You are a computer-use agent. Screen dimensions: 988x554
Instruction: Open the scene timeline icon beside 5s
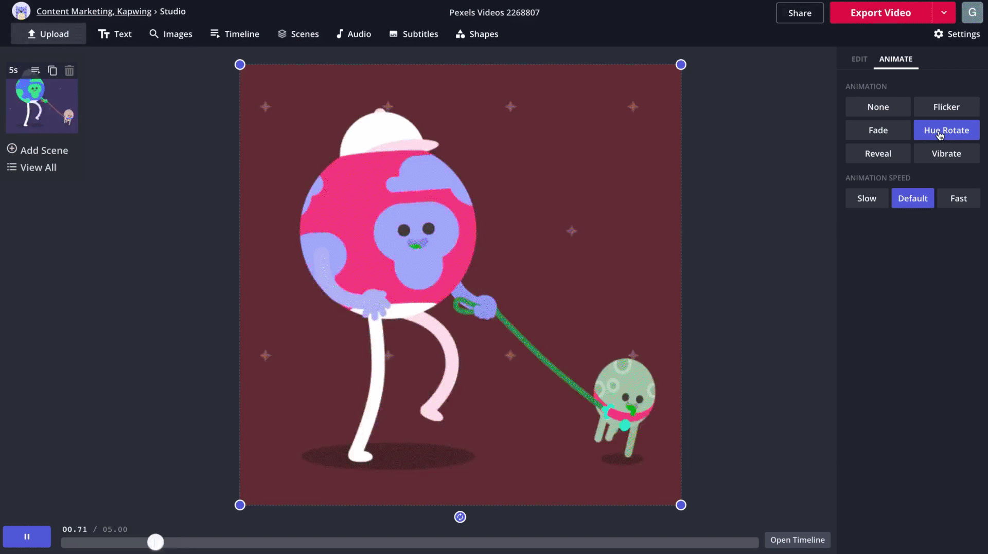click(x=36, y=70)
